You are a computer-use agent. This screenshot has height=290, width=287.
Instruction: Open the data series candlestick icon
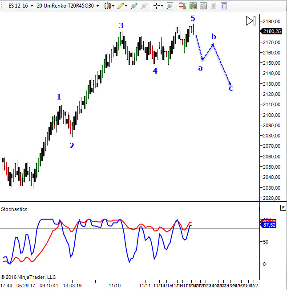click(x=193, y=6)
